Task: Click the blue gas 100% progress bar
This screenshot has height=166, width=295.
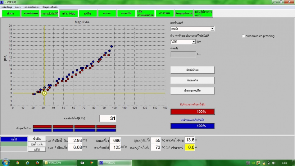Action: [193, 126]
